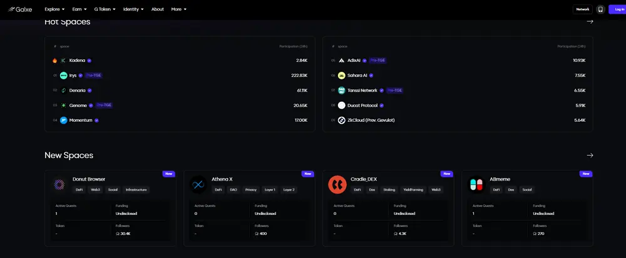Screen dimensions: 626x258
Task: Click verified badge next to Sahara AI
Action: (x=371, y=75)
